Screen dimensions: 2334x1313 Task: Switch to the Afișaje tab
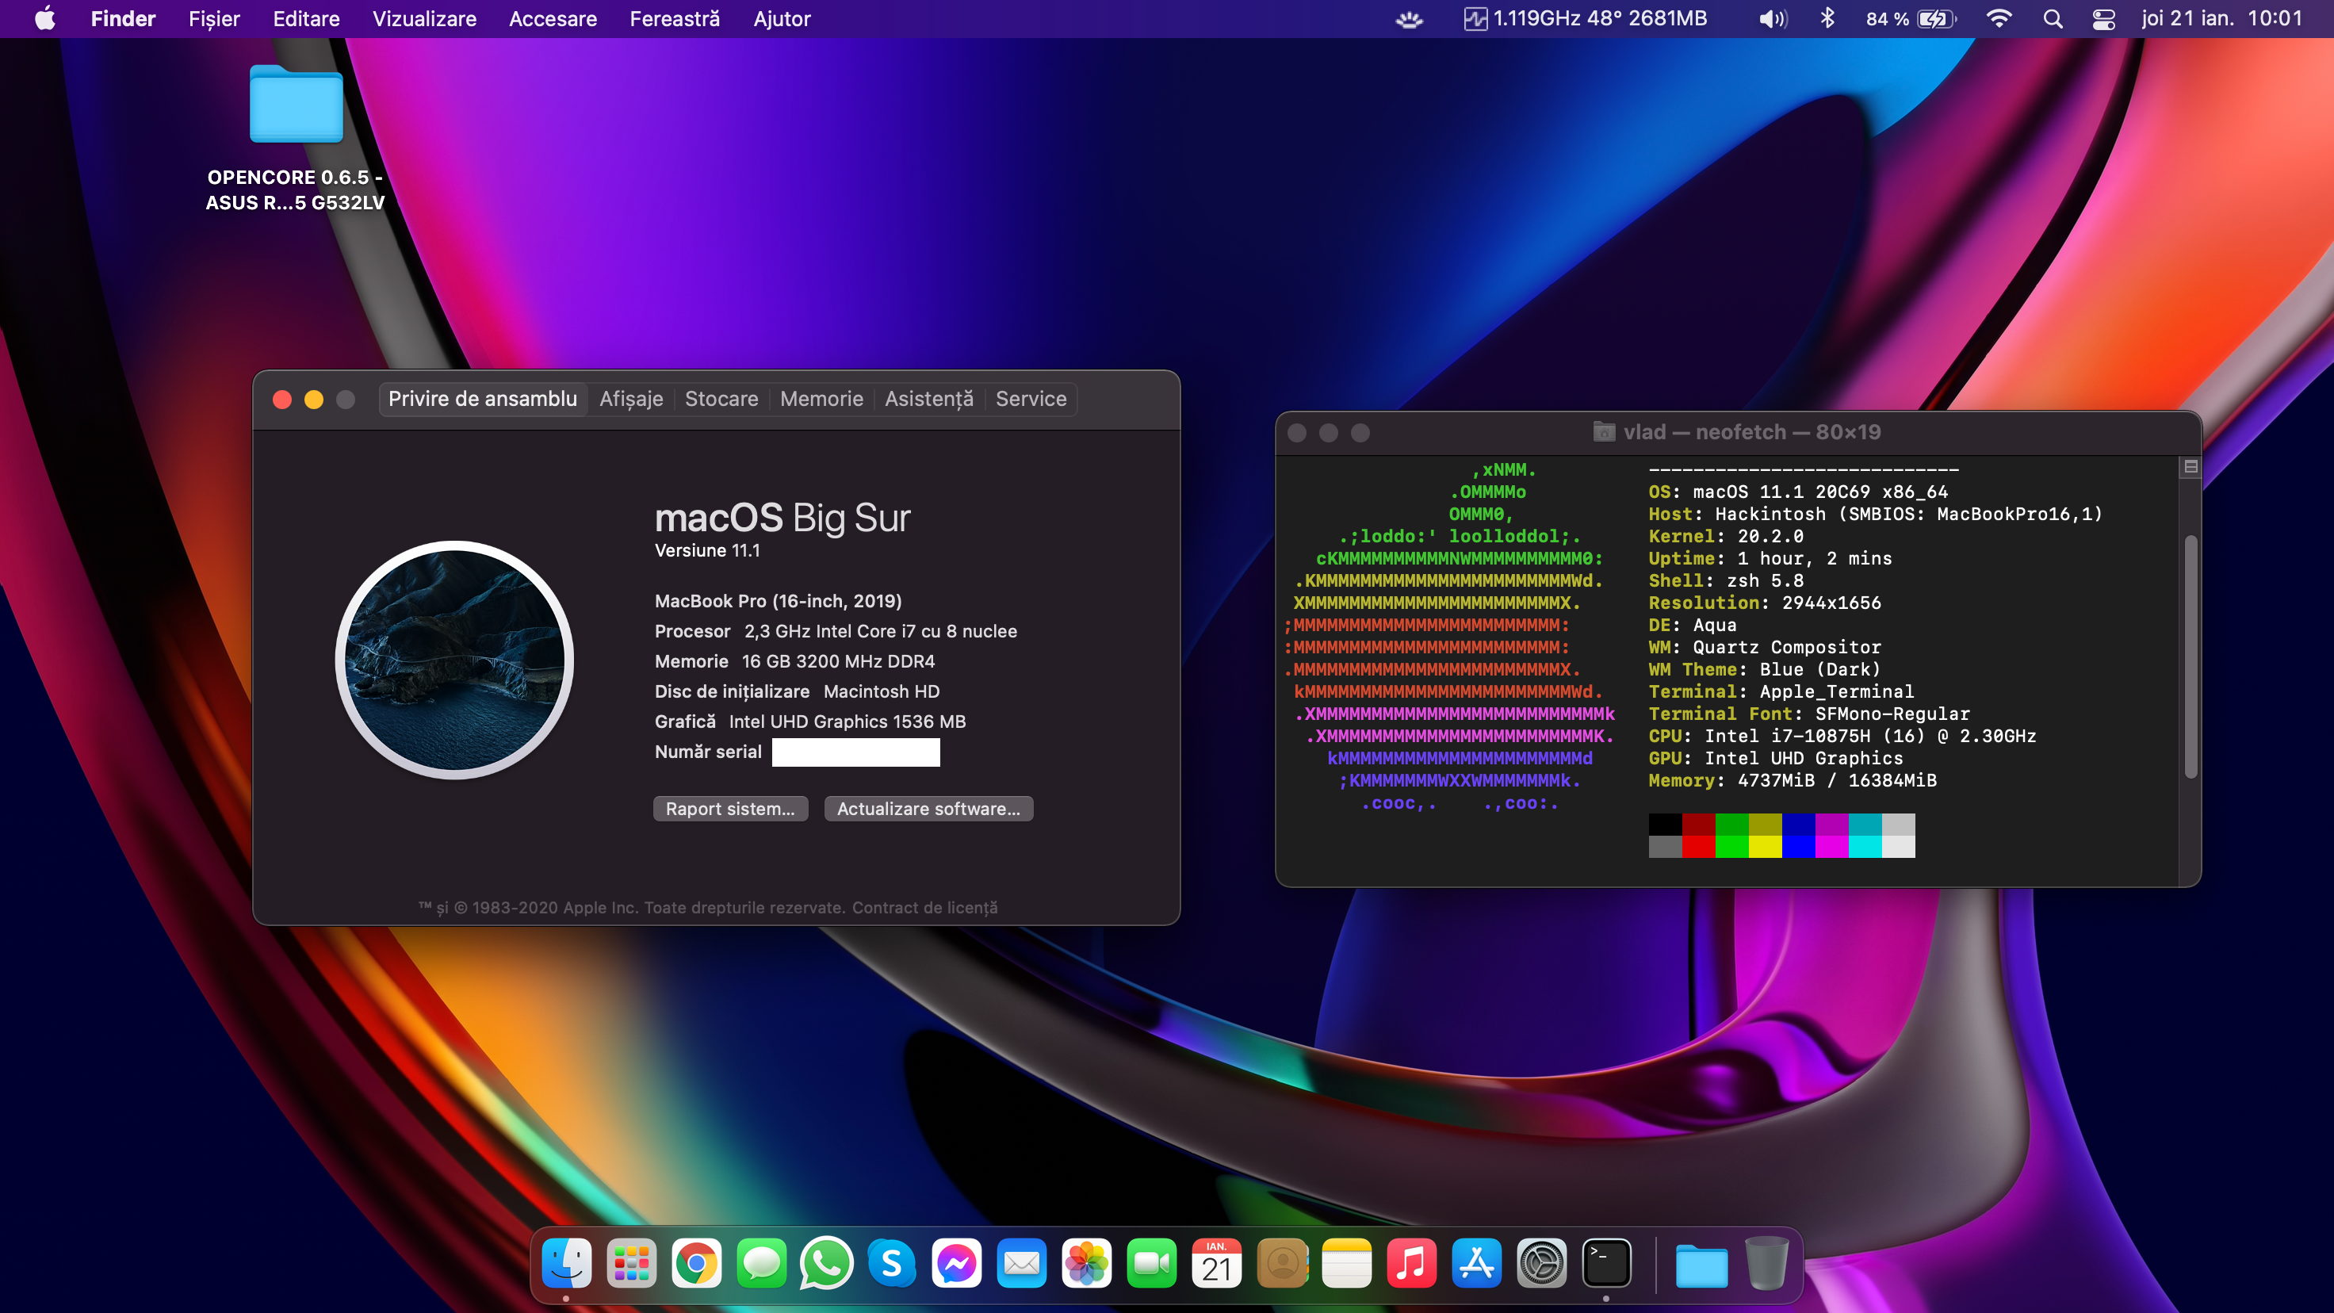coord(632,399)
